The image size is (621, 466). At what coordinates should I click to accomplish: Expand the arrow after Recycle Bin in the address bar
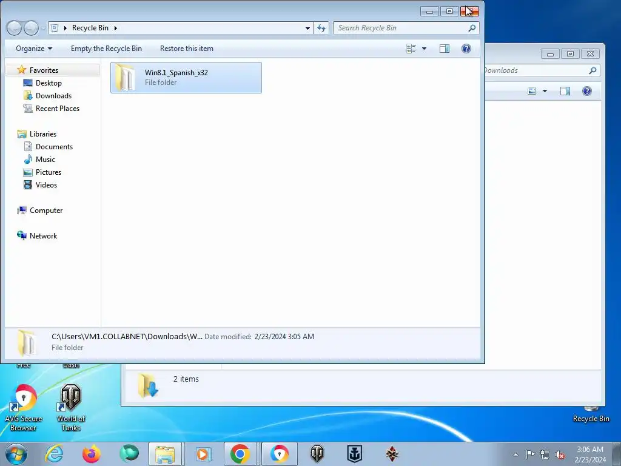tap(116, 28)
